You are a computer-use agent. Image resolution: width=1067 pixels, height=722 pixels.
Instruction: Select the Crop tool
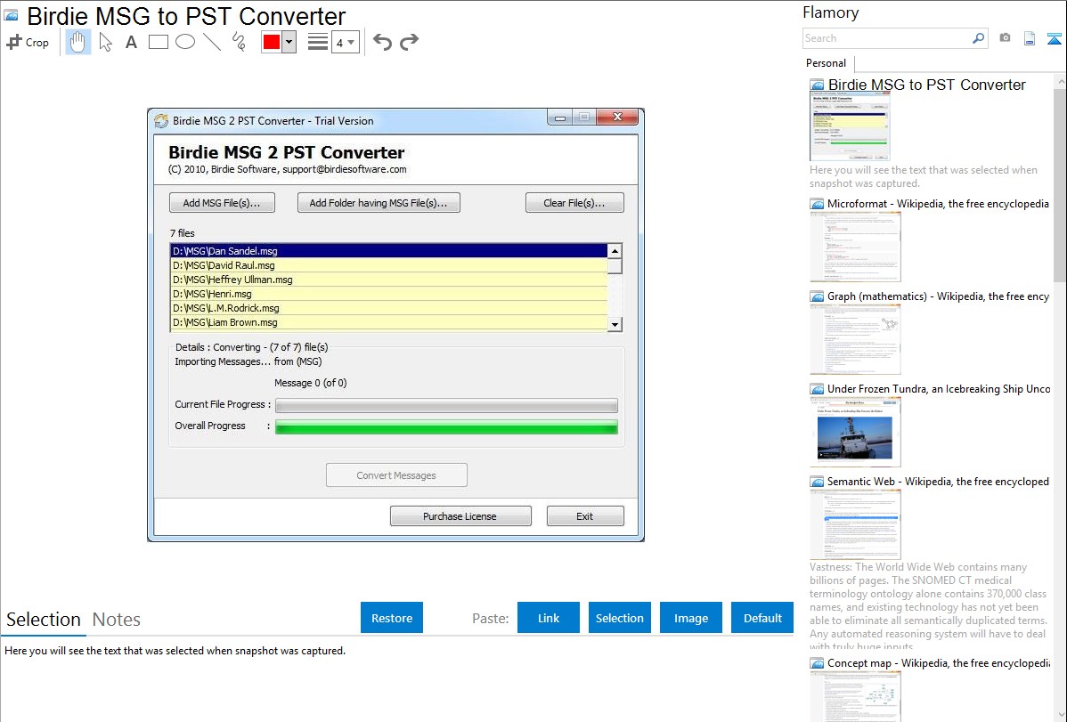pyautogui.click(x=28, y=42)
